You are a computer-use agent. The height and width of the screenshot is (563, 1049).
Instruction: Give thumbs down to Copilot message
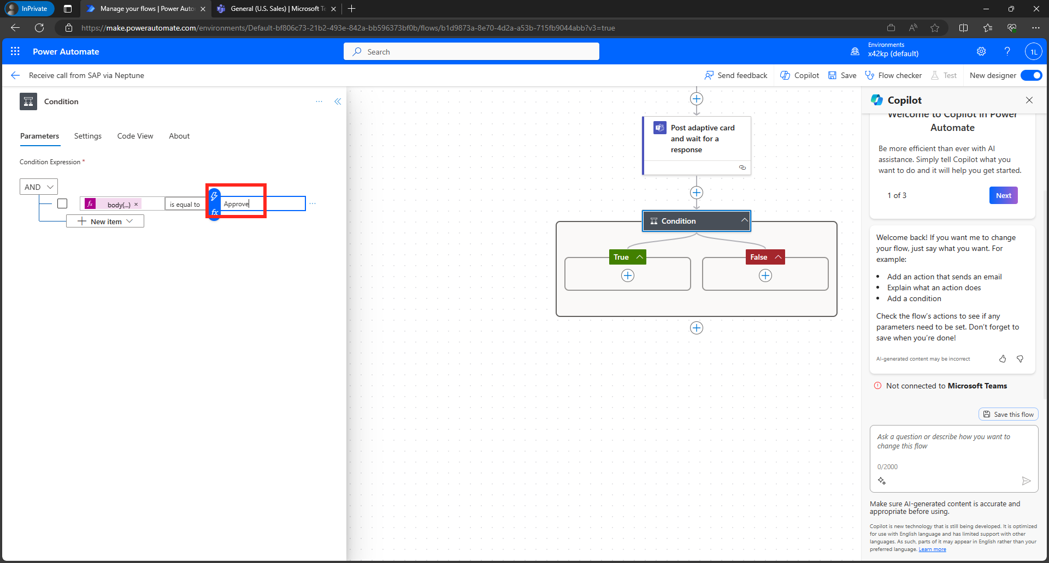click(x=1020, y=358)
